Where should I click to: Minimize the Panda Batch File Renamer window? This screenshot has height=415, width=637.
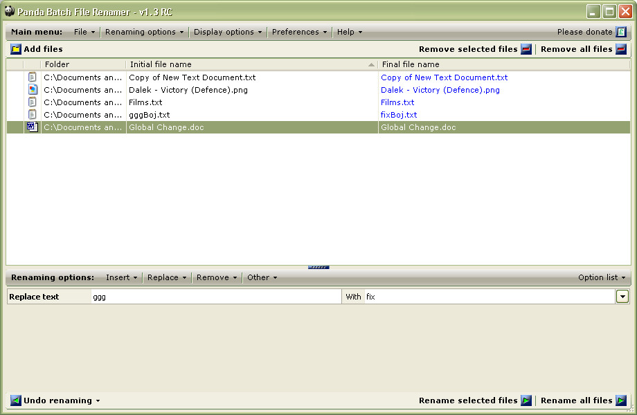[593, 11]
